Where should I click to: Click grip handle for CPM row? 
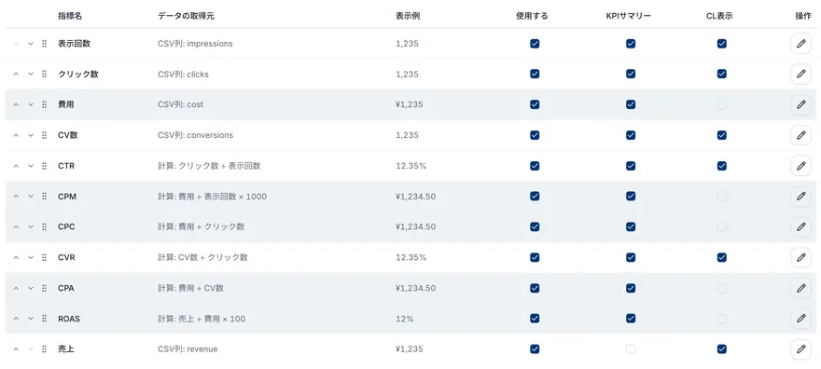pos(45,197)
